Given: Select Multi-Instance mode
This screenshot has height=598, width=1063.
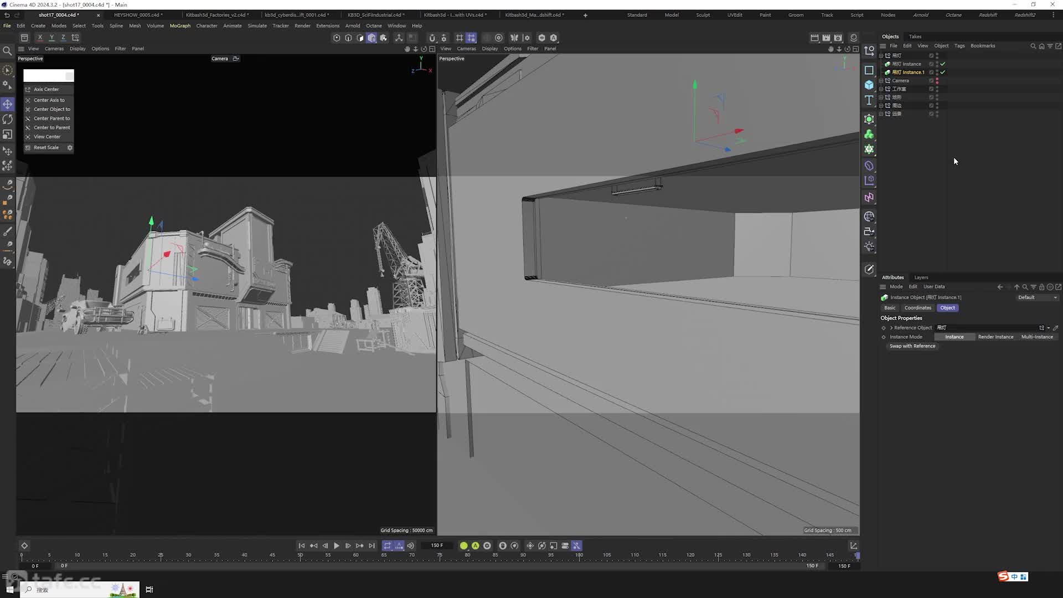Looking at the screenshot, I should click(1037, 337).
